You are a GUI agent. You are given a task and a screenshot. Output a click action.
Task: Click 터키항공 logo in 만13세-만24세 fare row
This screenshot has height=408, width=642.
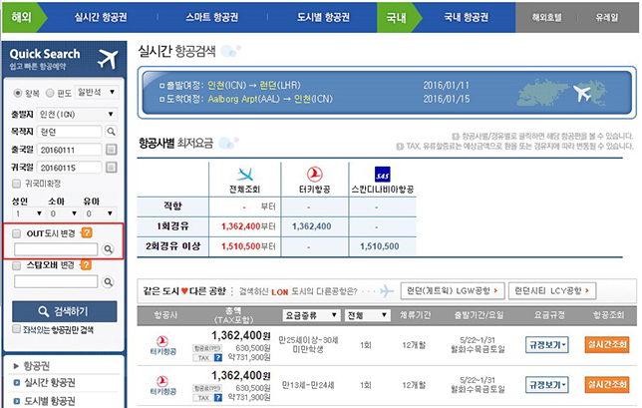click(x=162, y=385)
